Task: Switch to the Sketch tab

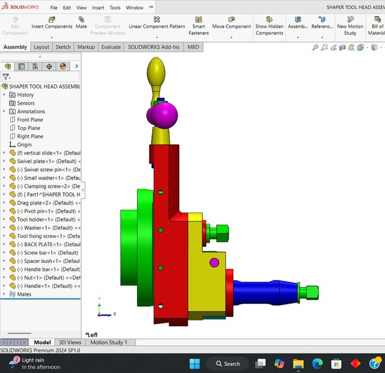Action: (63, 47)
